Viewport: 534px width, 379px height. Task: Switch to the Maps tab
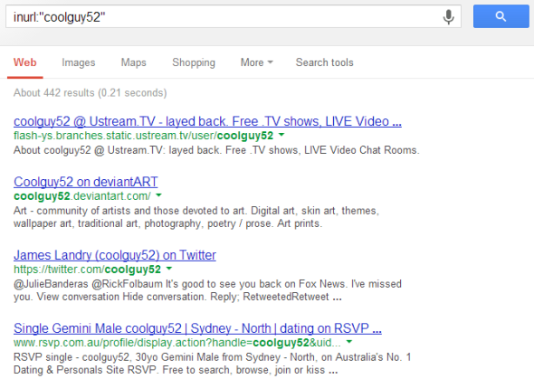click(x=134, y=62)
